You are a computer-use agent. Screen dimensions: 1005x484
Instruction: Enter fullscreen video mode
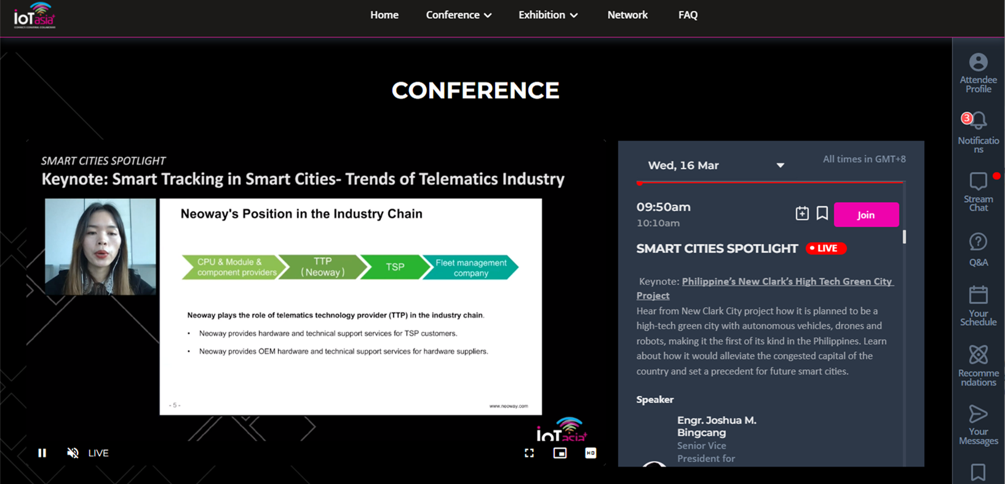[x=529, y=453]
